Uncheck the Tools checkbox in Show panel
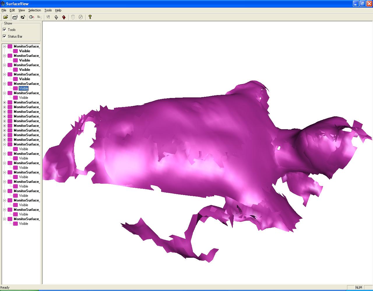Image resolution: width=373 pixels, height=291 pixels. point(4,29)
